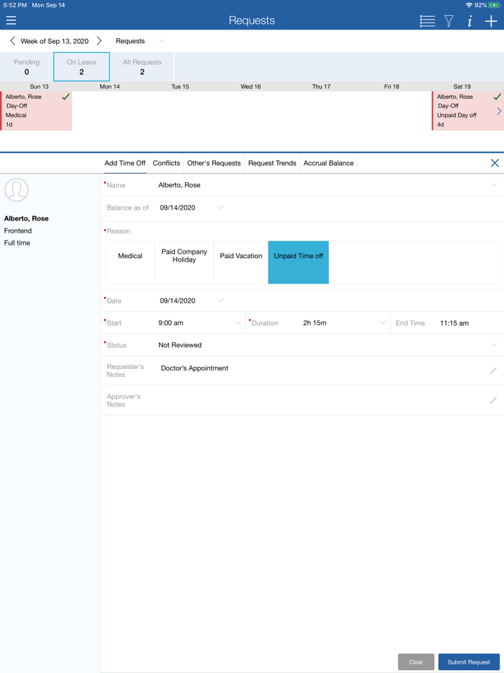Click the Wed 16 column header

pyautogui.click(x=251, y=86)
